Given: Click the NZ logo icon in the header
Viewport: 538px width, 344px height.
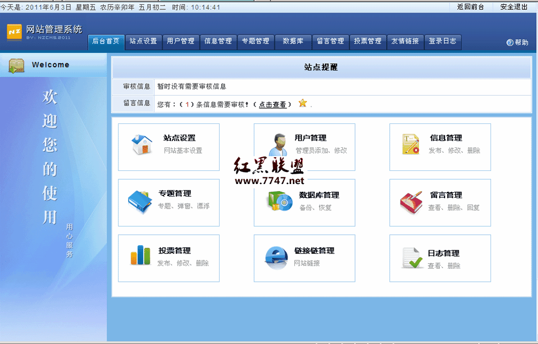Looking at the screenshot, I should (x=14, y=32).
